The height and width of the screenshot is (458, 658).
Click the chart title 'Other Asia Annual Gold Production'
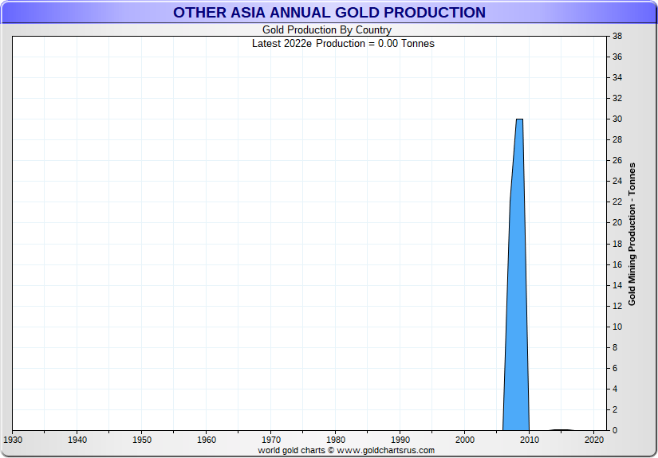coord(329,13)
